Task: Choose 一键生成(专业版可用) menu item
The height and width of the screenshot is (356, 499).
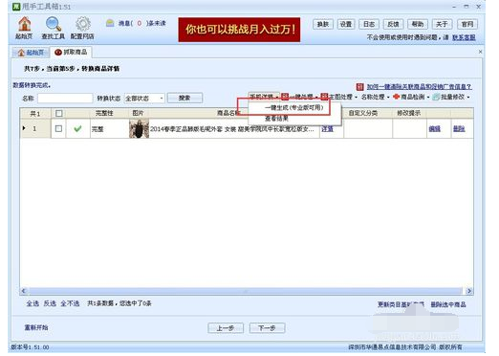Action: (293, 107)
